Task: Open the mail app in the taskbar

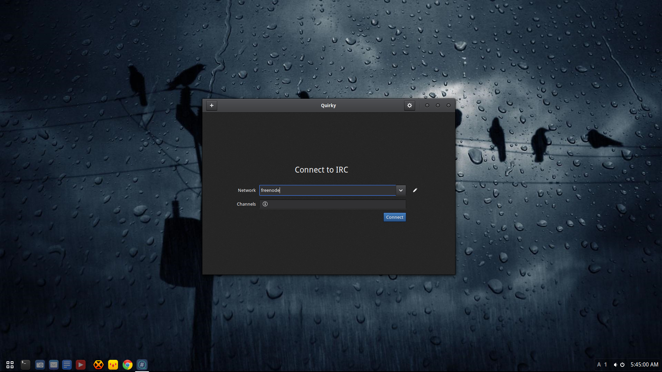Action: (x=53, y=364)
